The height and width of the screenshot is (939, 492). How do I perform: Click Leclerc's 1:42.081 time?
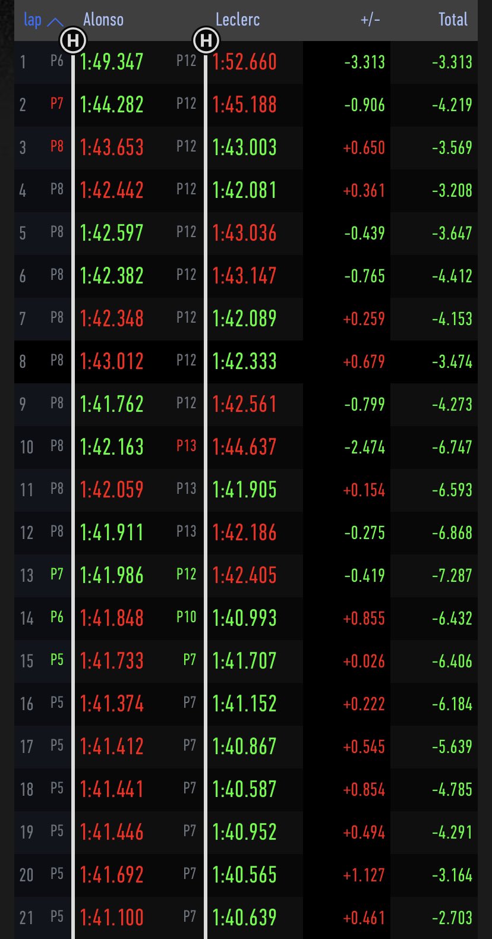point(245,190)
